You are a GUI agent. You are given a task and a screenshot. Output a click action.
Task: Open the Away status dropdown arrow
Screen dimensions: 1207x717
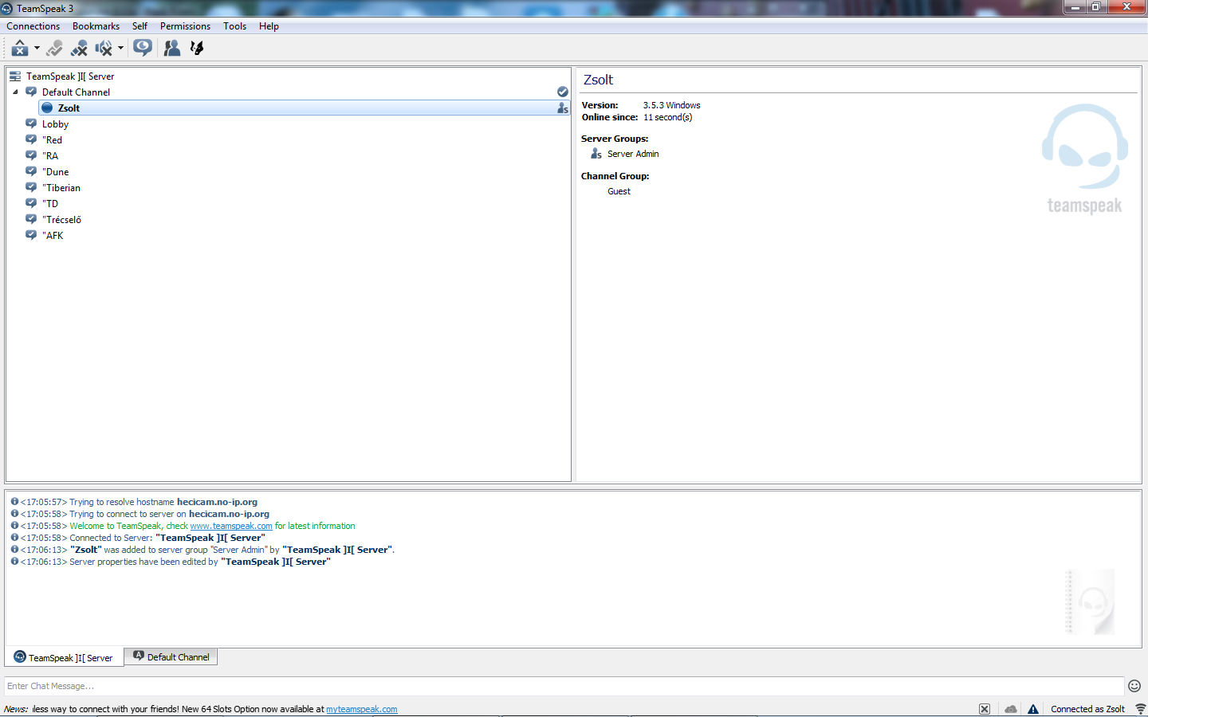(x=37, y=49)
